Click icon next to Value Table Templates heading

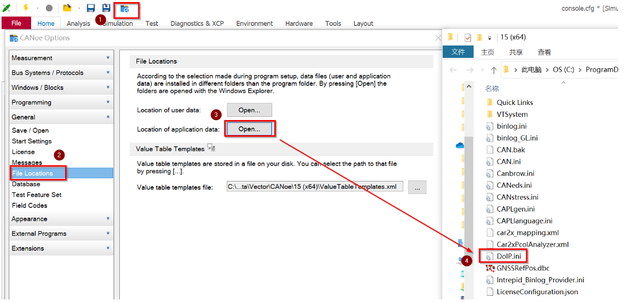pyautogui.click(x=211, y=148)
